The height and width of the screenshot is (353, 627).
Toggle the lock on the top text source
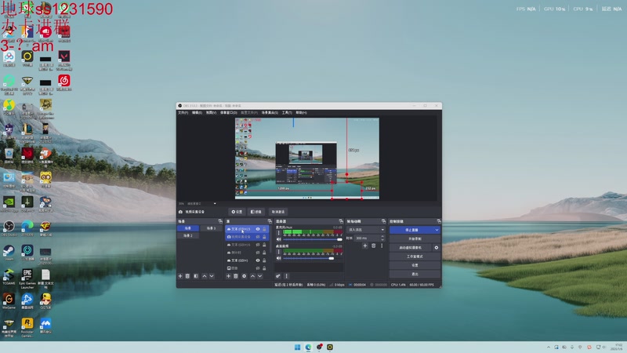pyautogui.click(x=265, y=228)
